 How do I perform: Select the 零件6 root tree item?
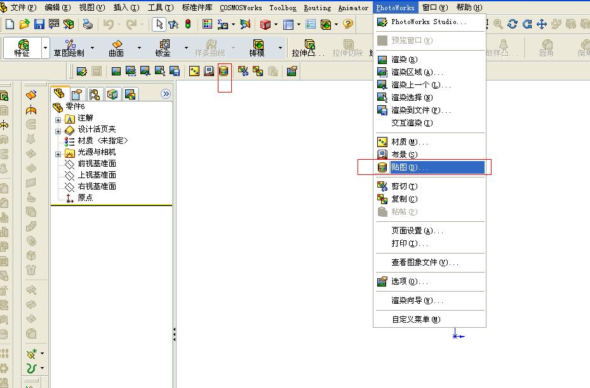coord(75,107)
